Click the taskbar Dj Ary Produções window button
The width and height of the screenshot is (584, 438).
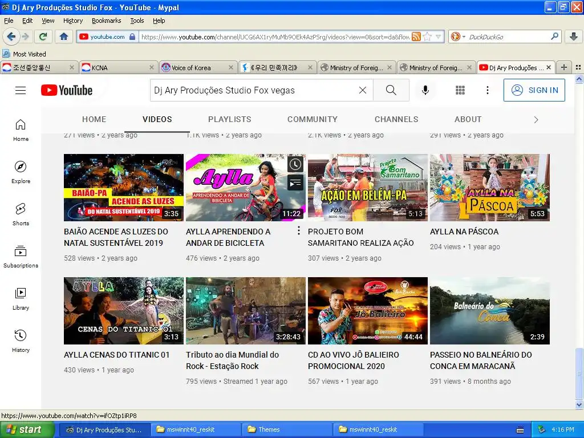point(105,429)
